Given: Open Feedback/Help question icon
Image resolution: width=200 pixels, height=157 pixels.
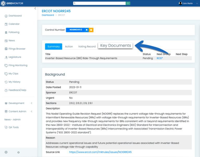Looking at the screenshot, I should [6, 90].
